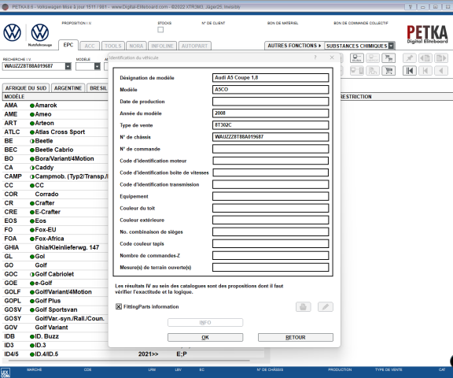Switch to the AUTOPART tab
The width and height of the screenshot is (453, 378).
[x=195, y=46]
